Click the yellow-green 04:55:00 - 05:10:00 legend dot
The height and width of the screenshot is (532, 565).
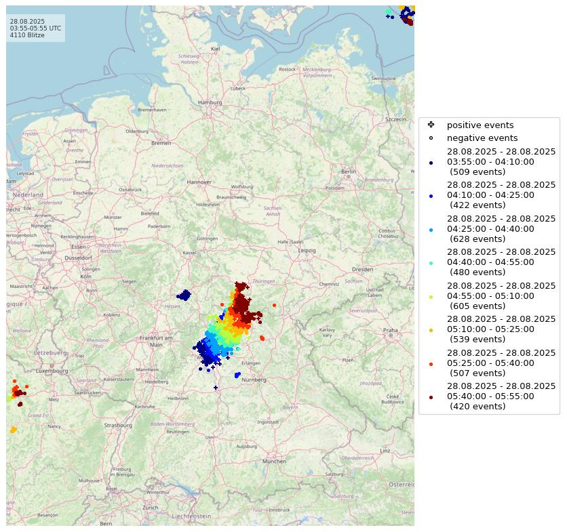point(431,297)
